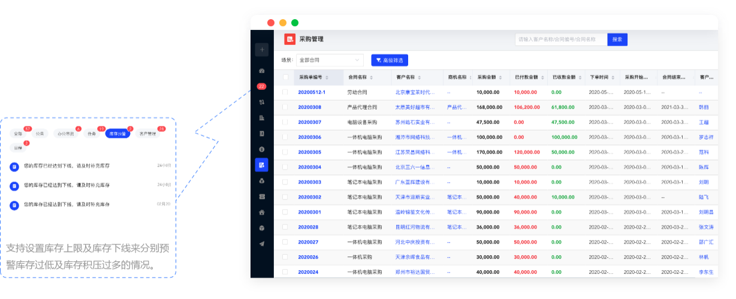
Task: Open the dashboard gauge icon in sidebar
Action: pos(261,71)
